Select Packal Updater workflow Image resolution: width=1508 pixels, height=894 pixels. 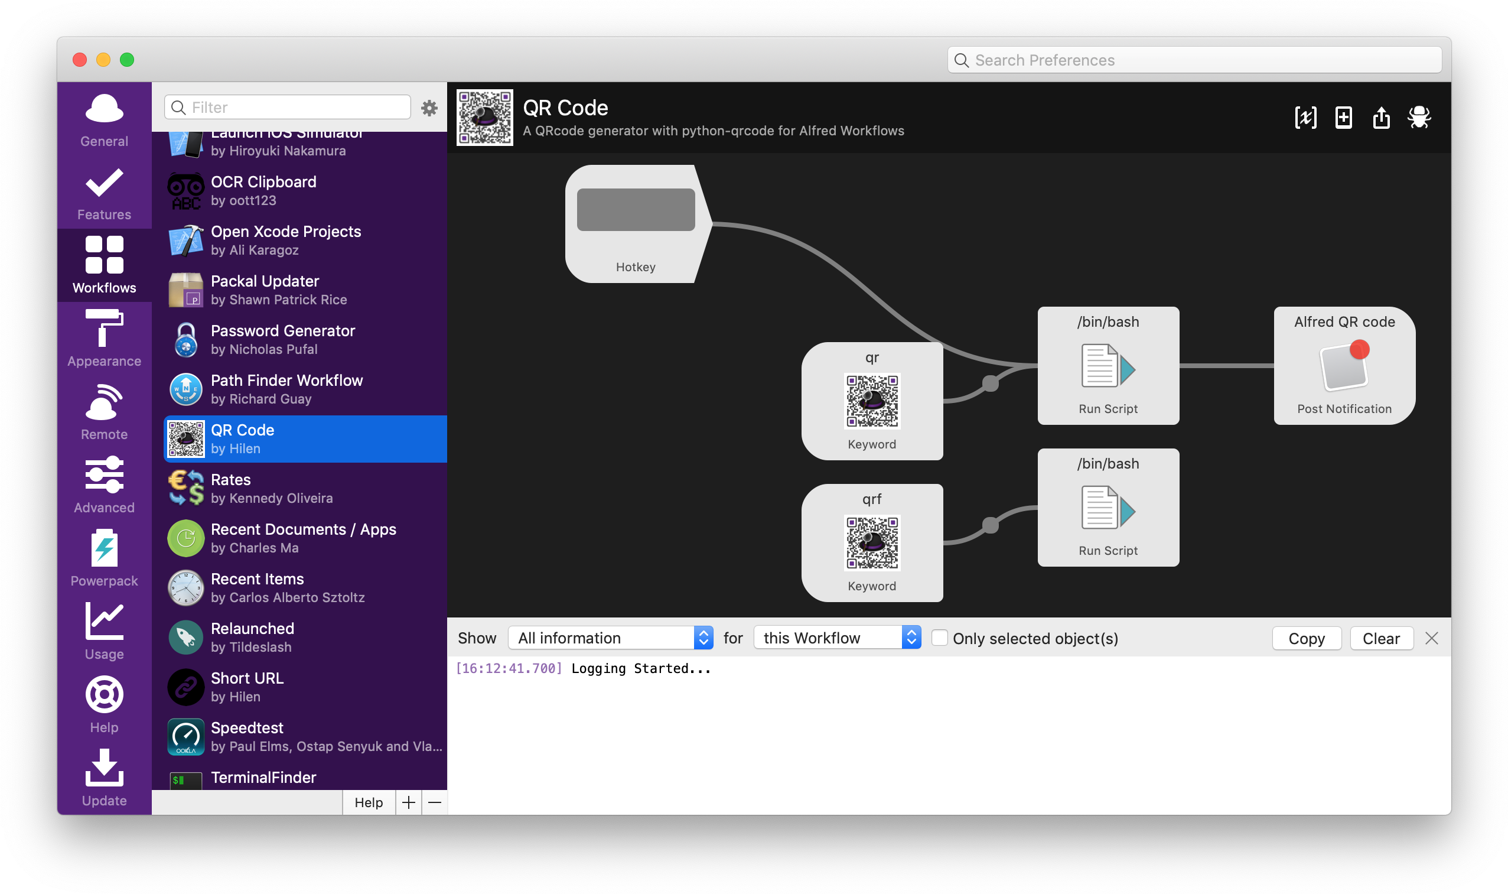point(305,290)
